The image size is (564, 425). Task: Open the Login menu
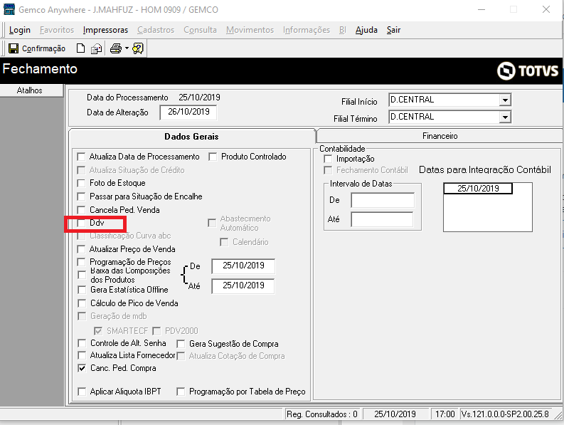(20, 30)
